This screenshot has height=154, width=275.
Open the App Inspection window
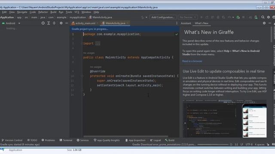[135, 140]
